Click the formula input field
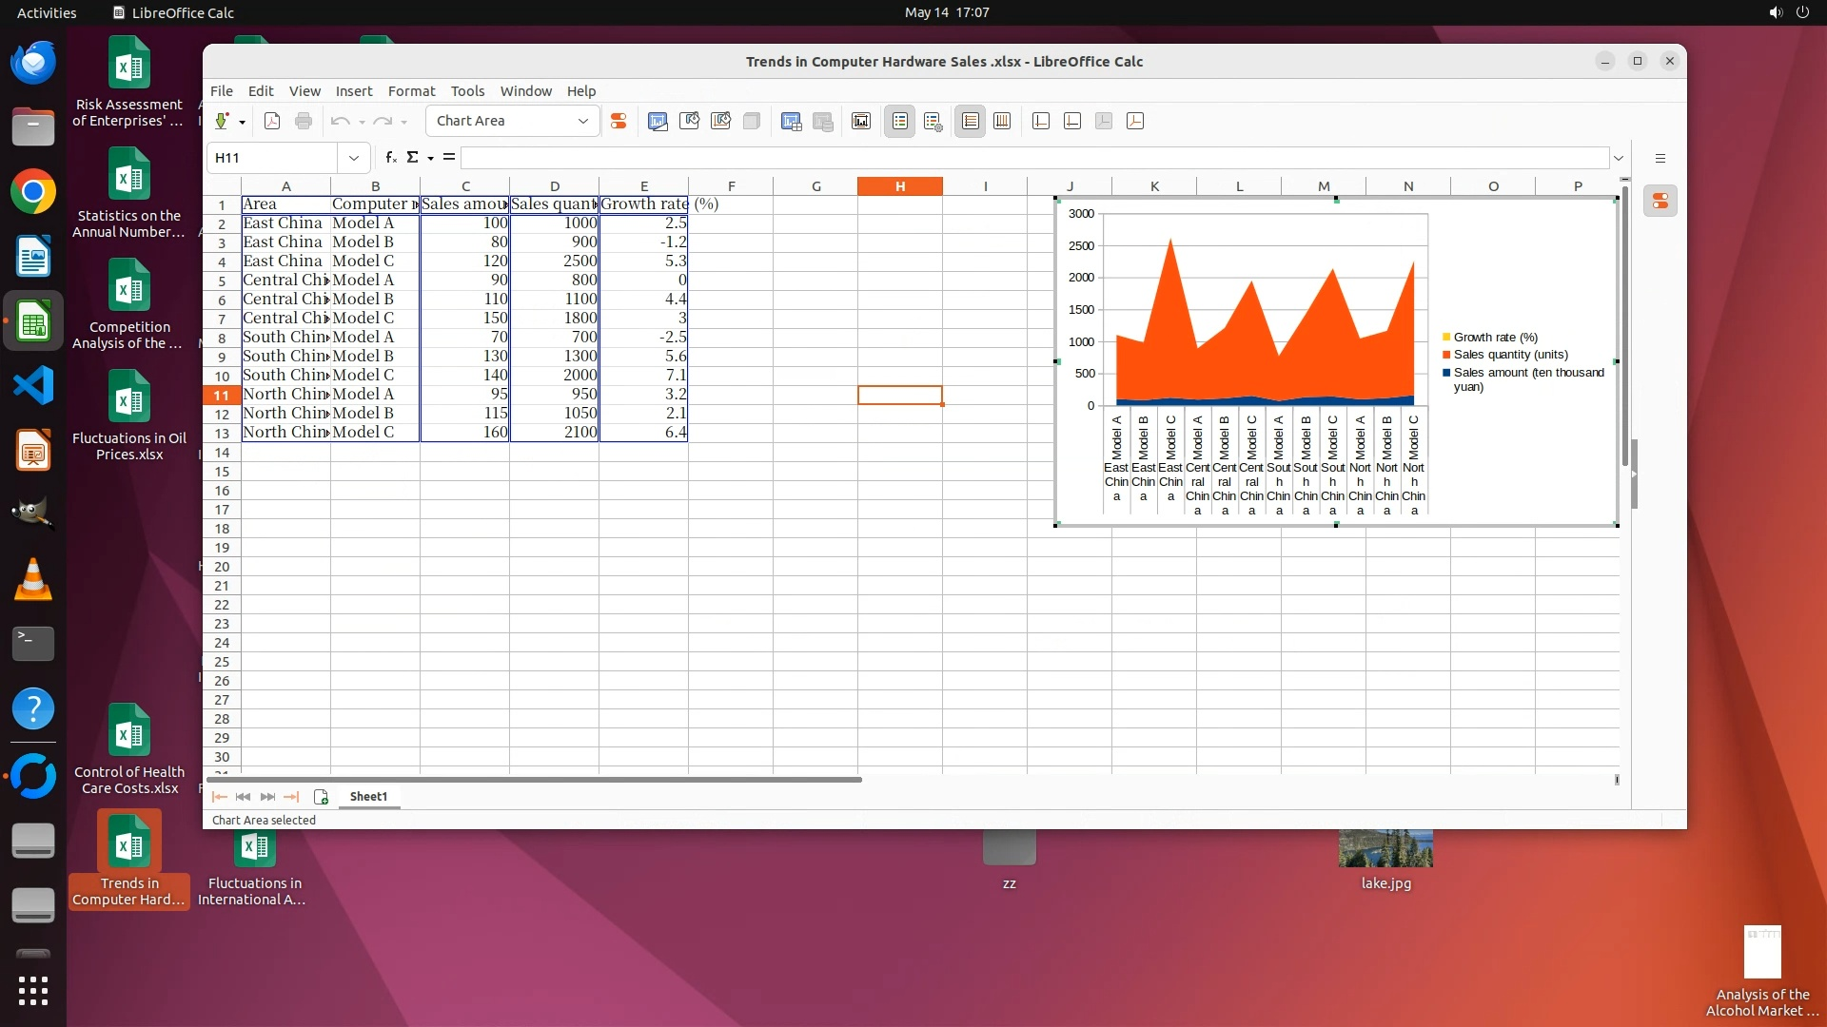The image size is (1827, 1027). coord(1033,158)
